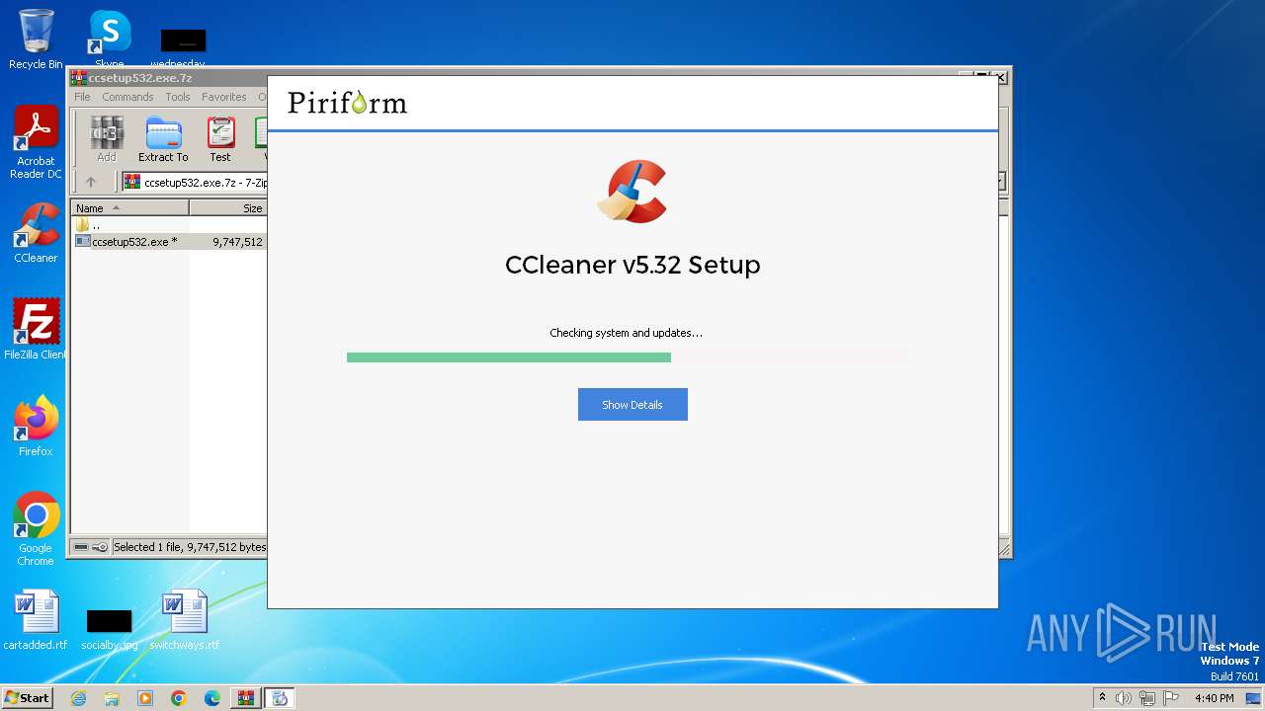The image size is (1265, 711).
Task: Click the WinRAR title bar icon
Action: [x=79, y=78]
